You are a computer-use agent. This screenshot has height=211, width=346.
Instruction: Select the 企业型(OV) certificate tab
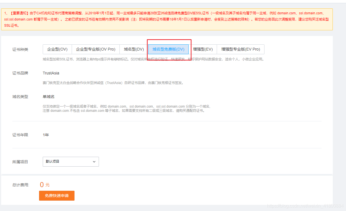(57, 49)
